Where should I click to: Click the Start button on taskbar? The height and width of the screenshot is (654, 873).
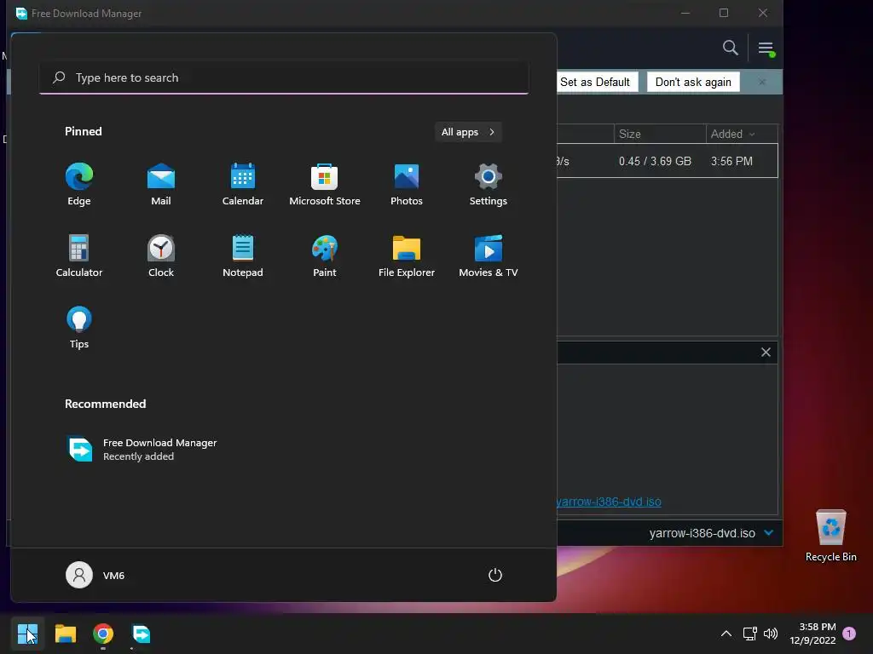(27, 634)
